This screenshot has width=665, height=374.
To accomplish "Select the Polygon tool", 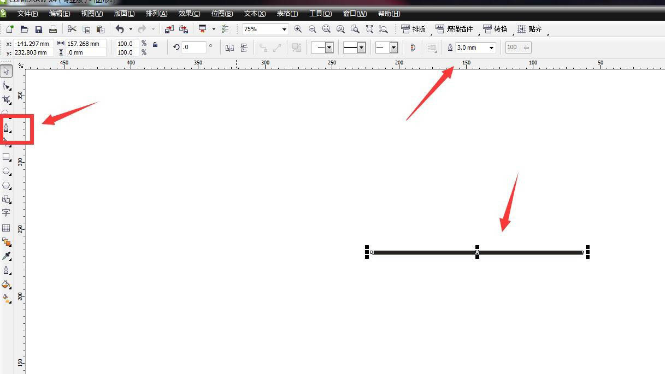I will tap(7, 186).
